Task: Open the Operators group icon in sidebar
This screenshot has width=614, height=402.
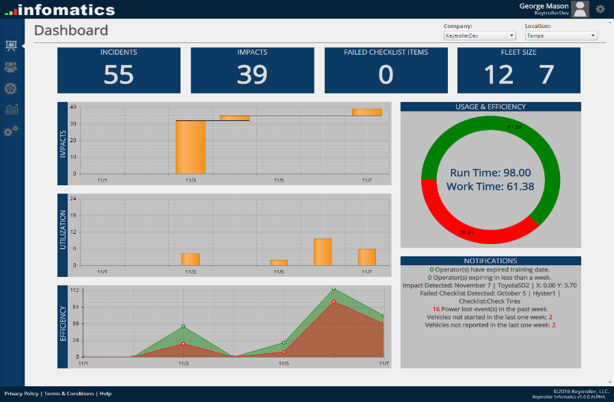Action: click(11, 67)
